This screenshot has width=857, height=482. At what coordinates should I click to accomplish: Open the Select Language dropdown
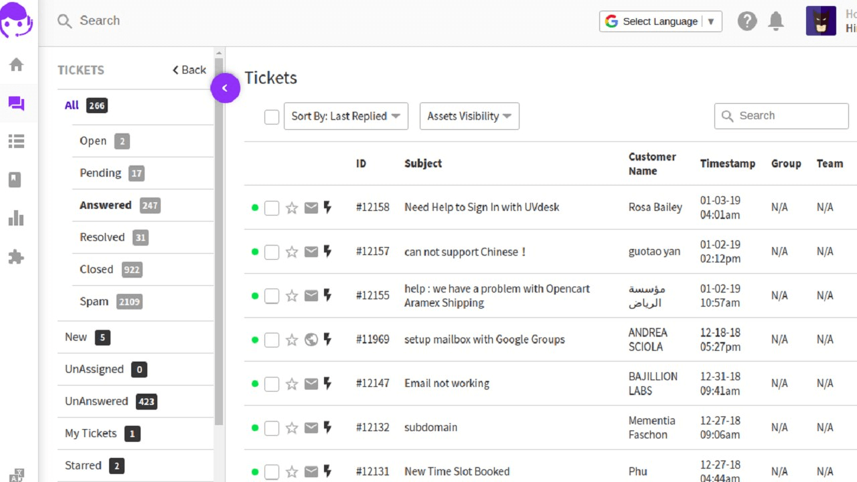660,21
